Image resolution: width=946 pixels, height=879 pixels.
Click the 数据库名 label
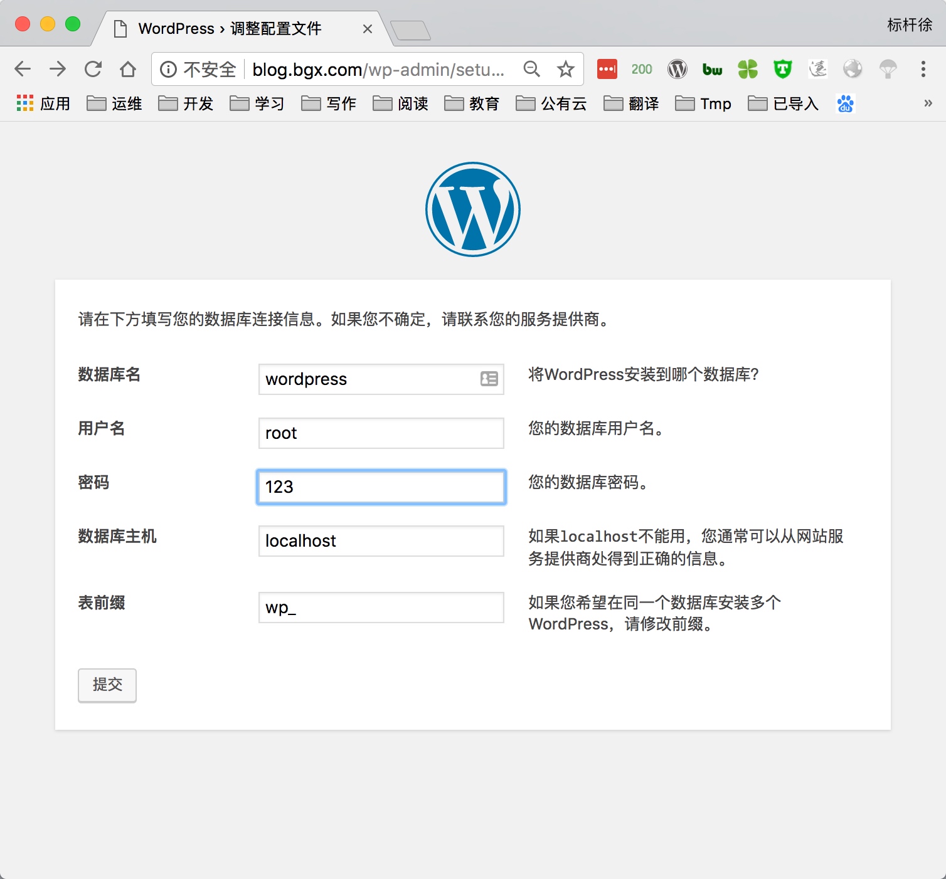coord(109,375)
